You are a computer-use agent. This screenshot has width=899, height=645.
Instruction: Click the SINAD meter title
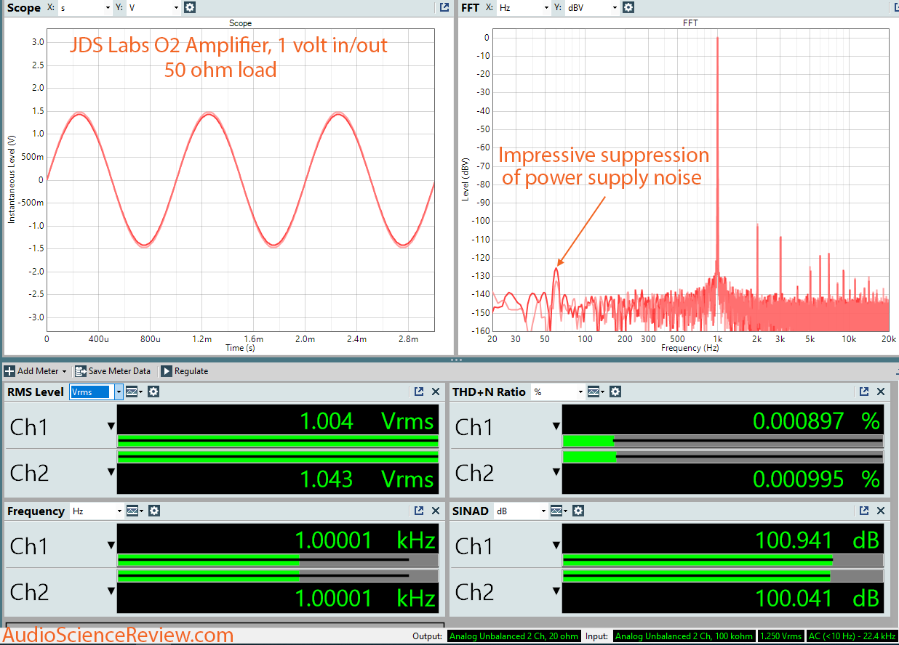pos(471,511)
